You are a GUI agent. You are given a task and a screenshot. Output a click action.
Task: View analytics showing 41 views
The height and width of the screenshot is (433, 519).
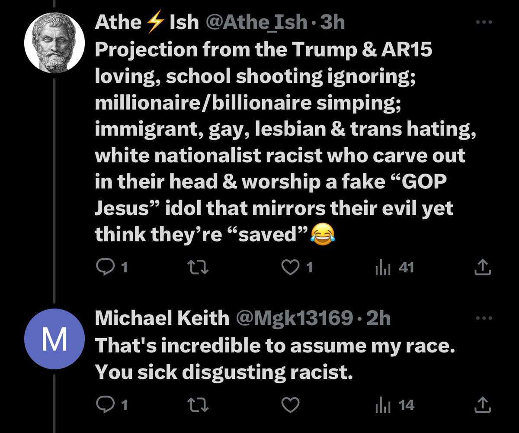click(394, 268)
